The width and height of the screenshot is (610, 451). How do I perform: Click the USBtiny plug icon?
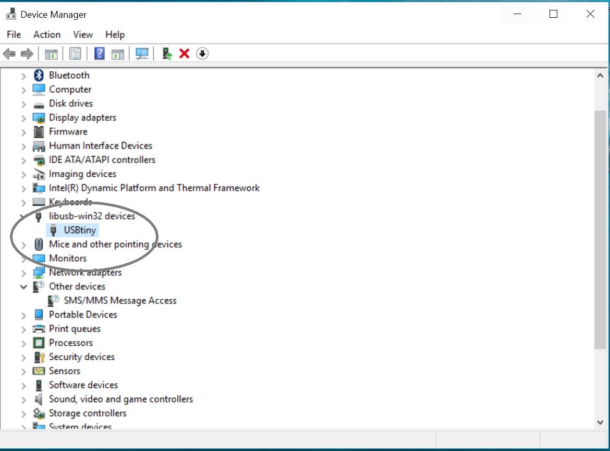[x=54, y=230]
